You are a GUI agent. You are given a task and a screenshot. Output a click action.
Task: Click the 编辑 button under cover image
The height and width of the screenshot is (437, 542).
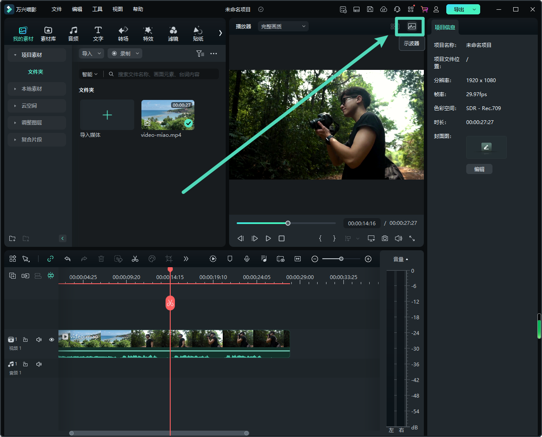click(x=479, y=169)
